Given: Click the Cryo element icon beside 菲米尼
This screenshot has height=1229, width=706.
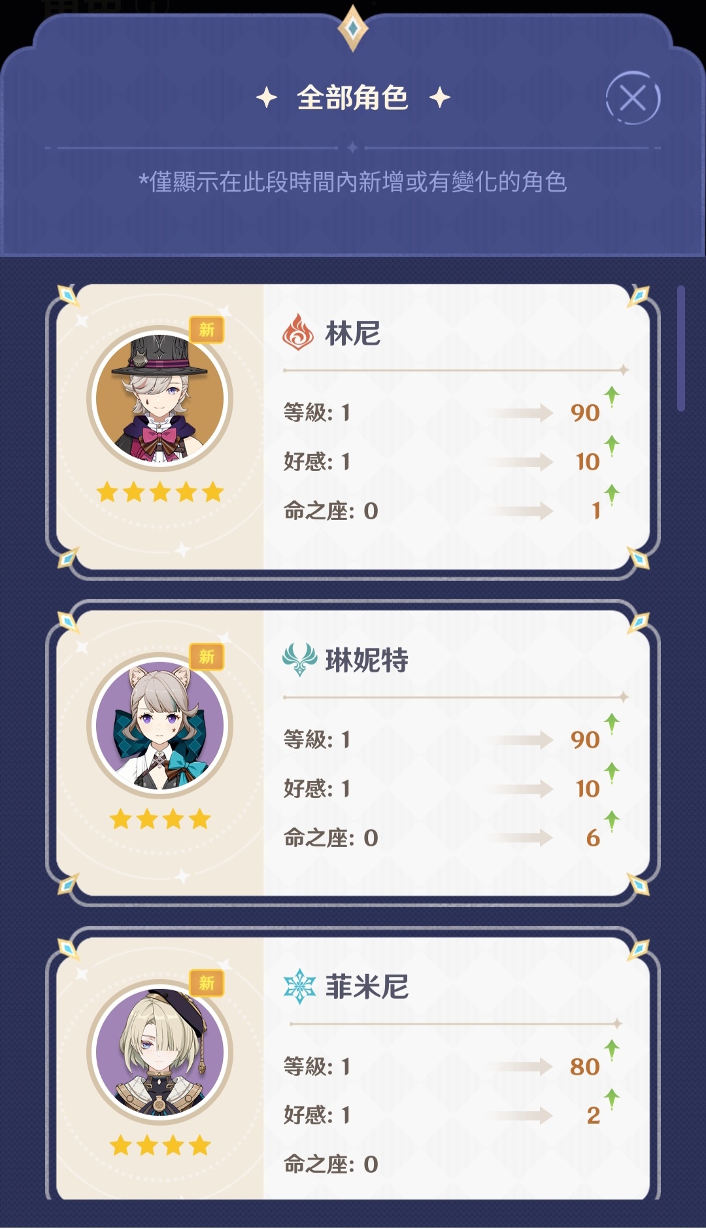Looking at the screenshot, I should coord(299,986).
